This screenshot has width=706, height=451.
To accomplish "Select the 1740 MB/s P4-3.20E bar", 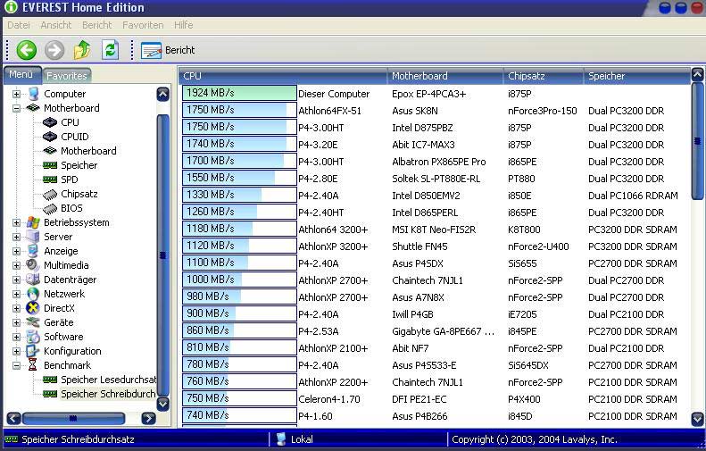I will pos(239,144).
